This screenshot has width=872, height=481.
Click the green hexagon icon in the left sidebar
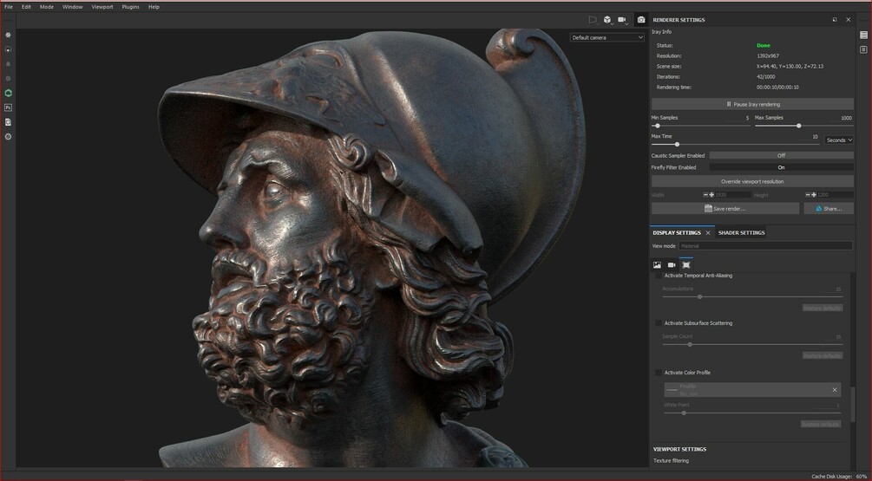tap(9, 94)
